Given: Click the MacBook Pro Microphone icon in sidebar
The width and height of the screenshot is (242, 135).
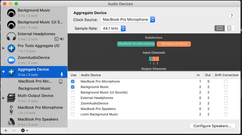Looking at the screenshot, I should tap(11, 110).
